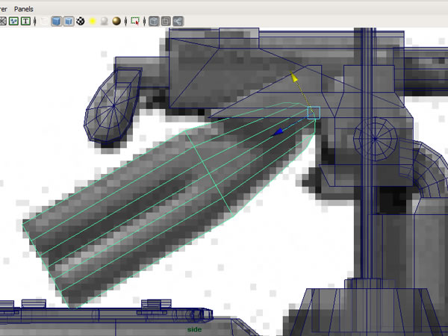
Task: Enable Smooth Shade All blue cube
Action: point(56,21)
